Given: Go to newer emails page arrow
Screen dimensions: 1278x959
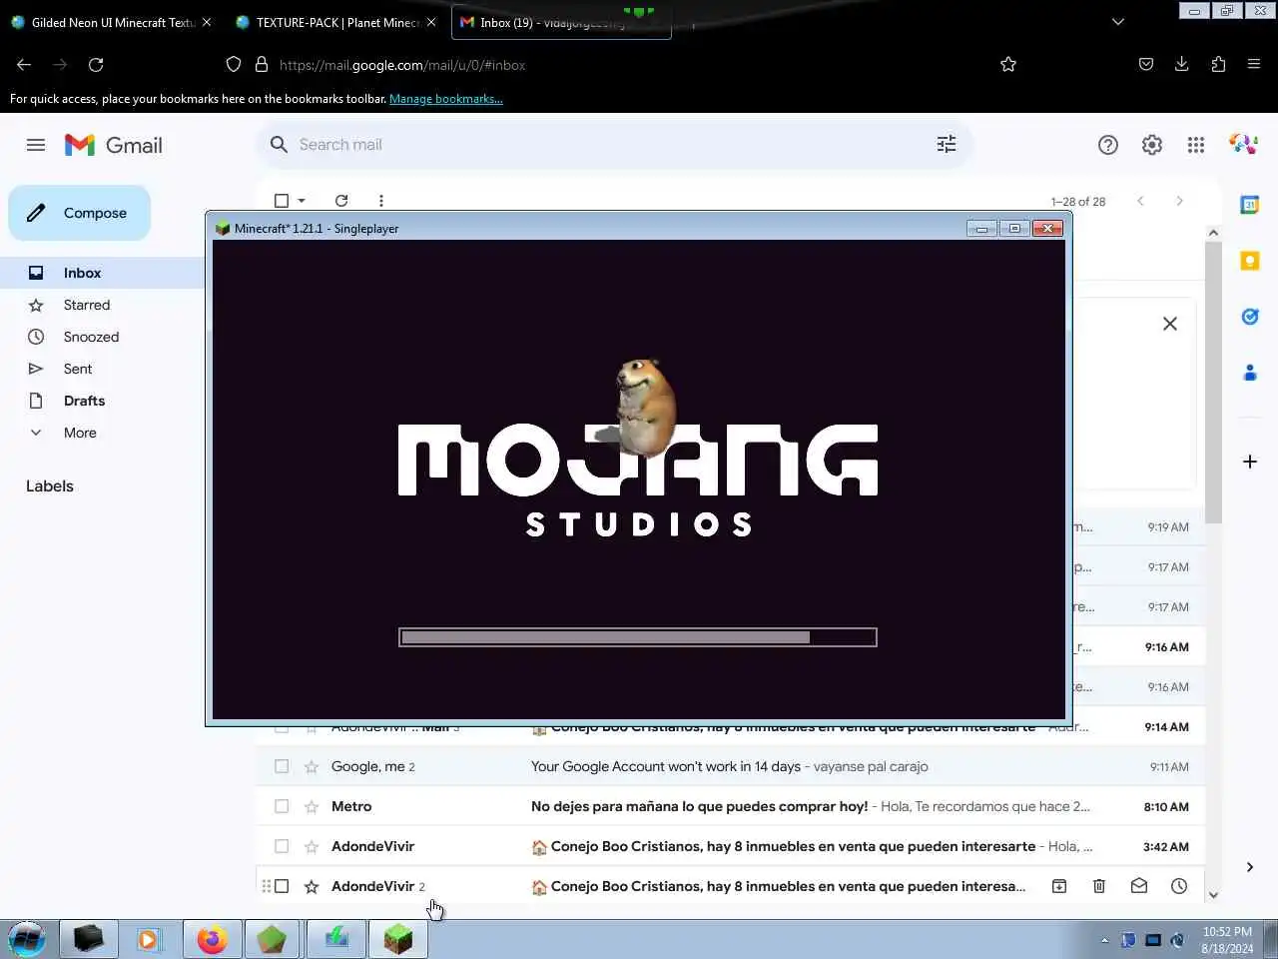Looking at the screenshot, I should click(x=1140, y=201).
